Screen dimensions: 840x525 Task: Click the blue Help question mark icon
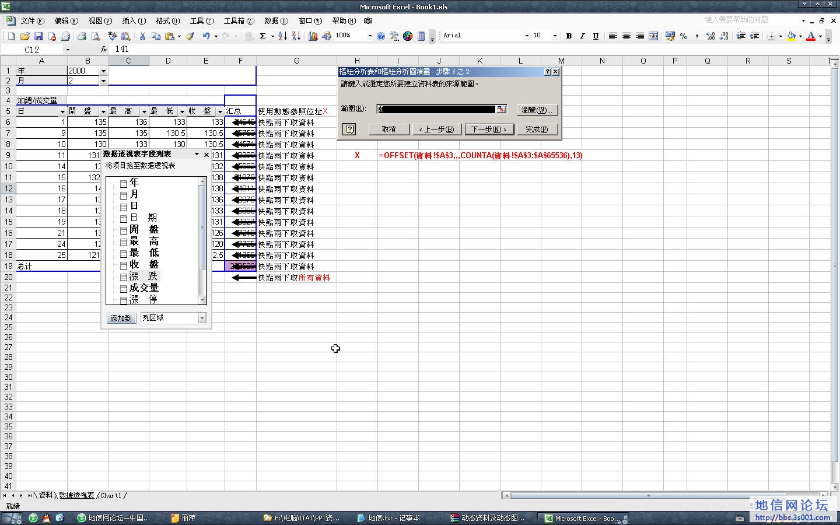[x=381, y=36]
